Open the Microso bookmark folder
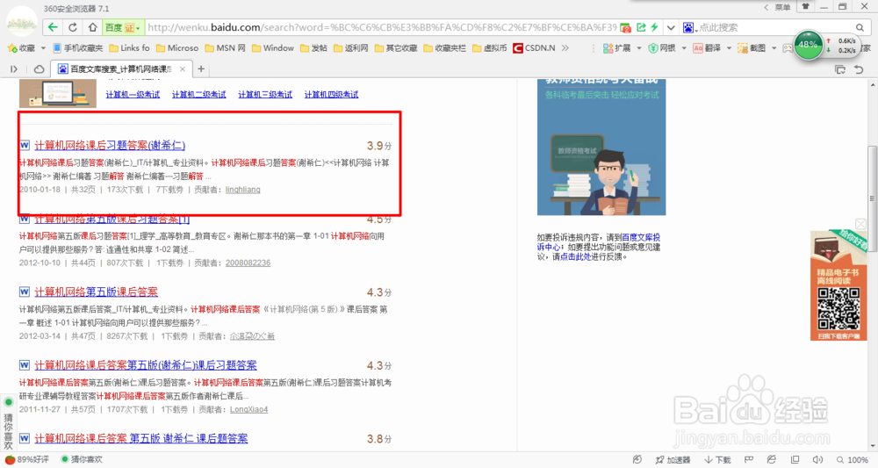 pos(177,48)
